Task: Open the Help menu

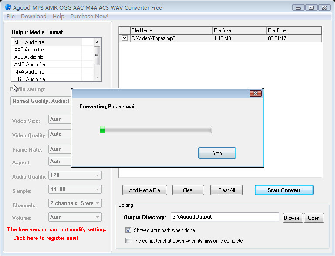Action: 58,17
